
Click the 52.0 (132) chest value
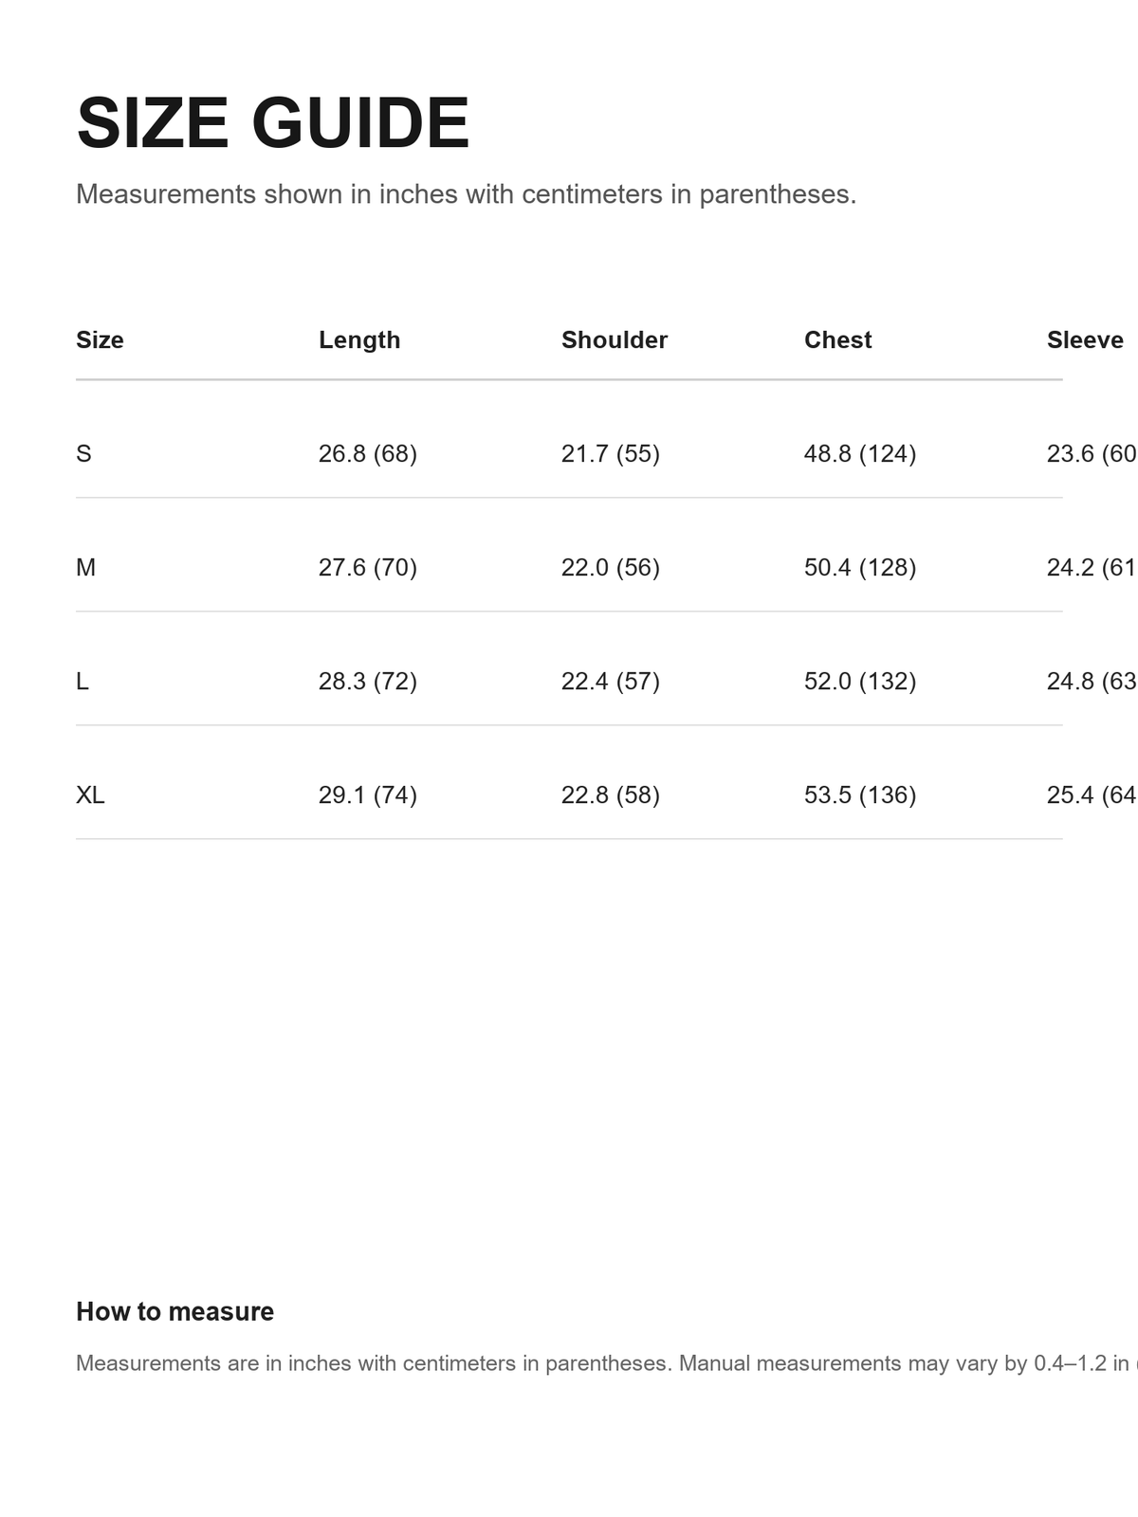click(x=860, y=681)
